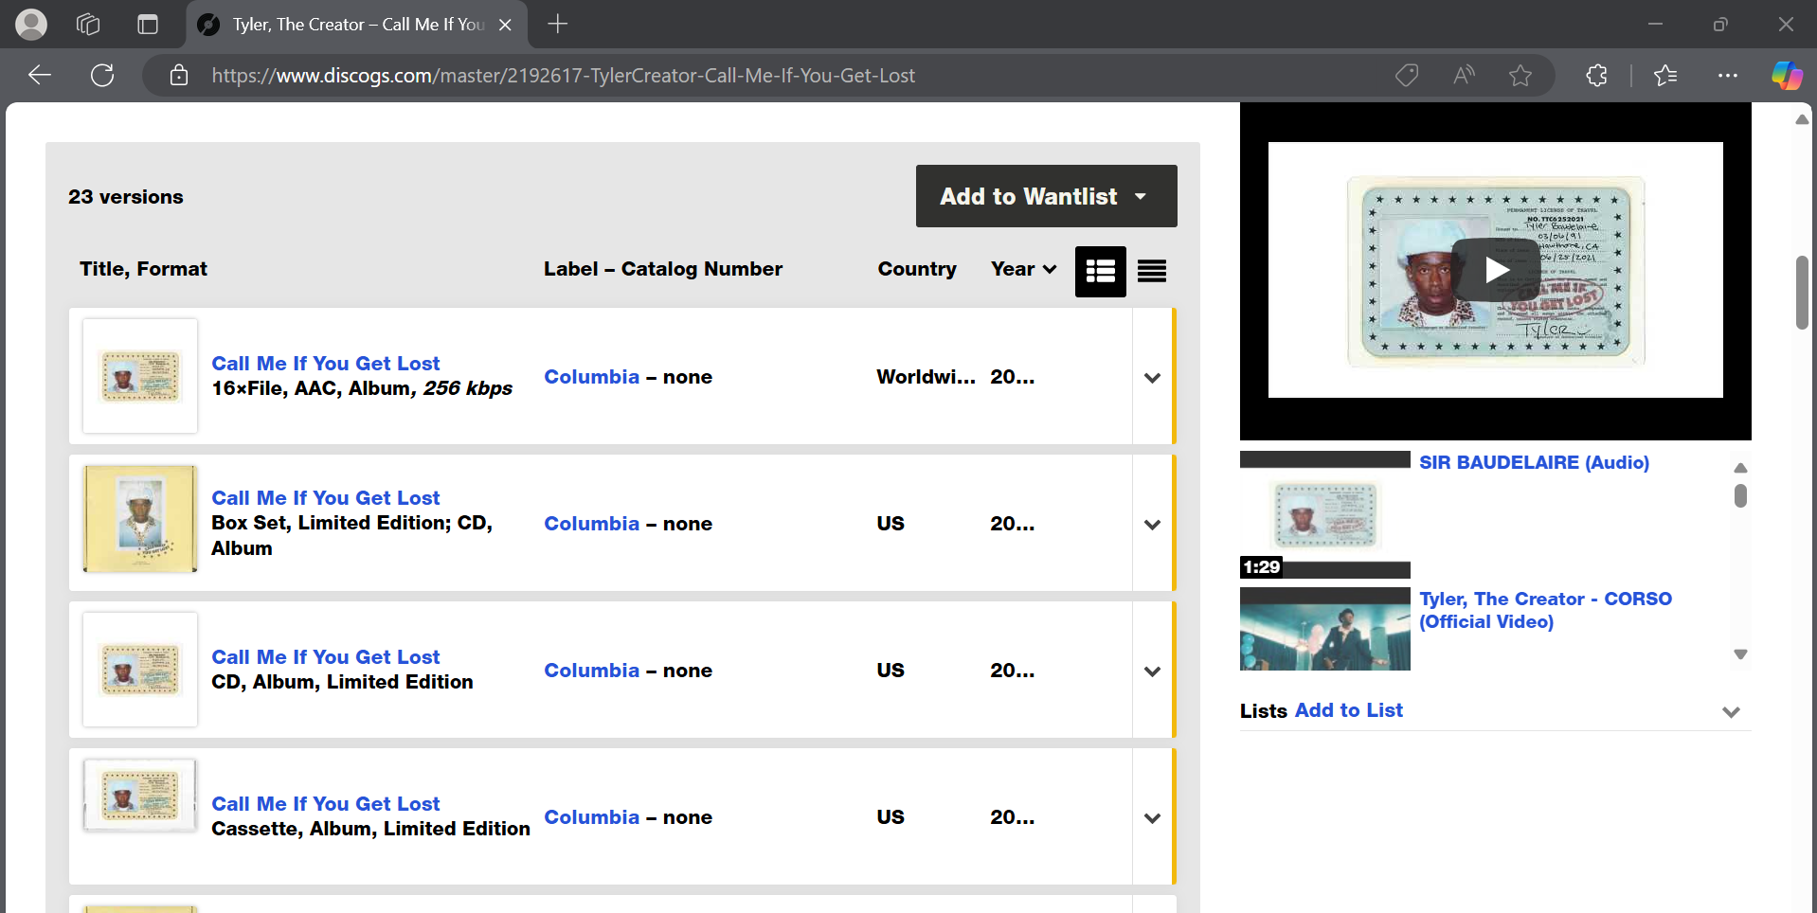Click the address bar URL
This screenshot has height=913, width=1817.
563,76
